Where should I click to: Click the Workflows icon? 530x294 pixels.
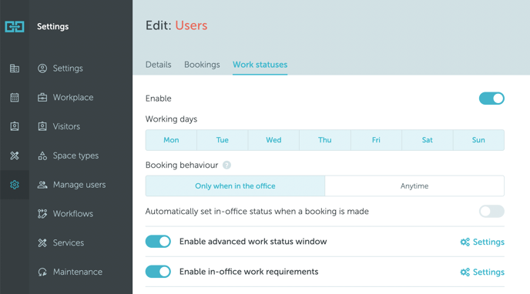click(x=42, y=214)
